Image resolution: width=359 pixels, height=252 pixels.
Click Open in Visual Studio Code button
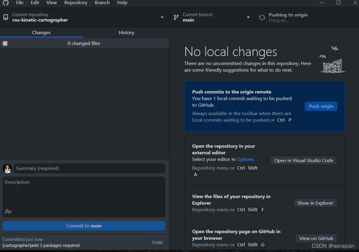304,160
